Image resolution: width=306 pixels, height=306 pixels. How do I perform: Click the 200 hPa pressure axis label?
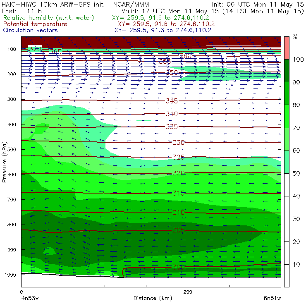tap(12, 74)
